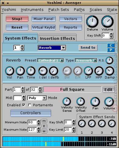The width and height of the screenshot is (119, 148).
Task: Enable the Portamento checkbox
Action: [x=30, y=105]
